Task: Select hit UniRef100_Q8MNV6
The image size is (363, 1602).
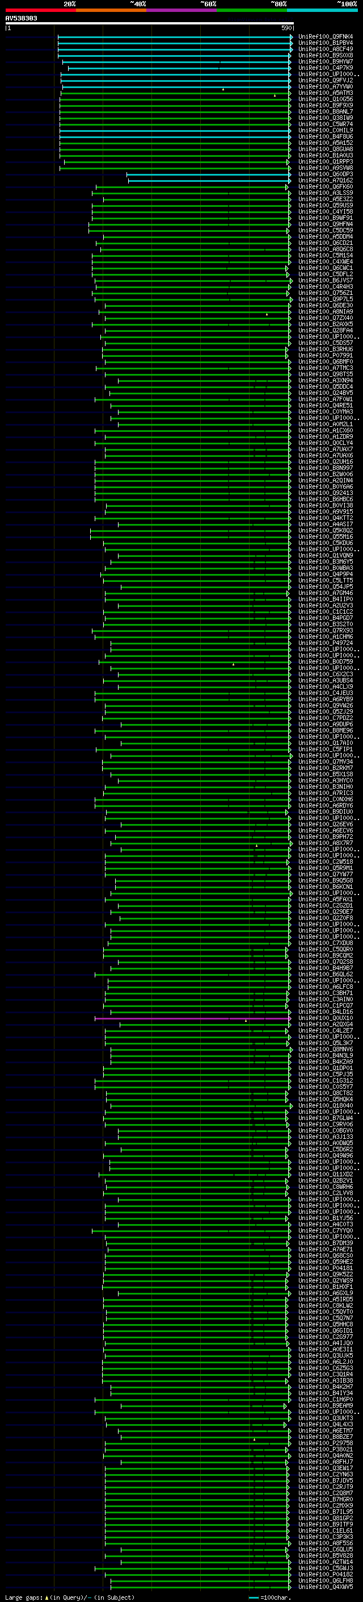Action: [326, 1049]
